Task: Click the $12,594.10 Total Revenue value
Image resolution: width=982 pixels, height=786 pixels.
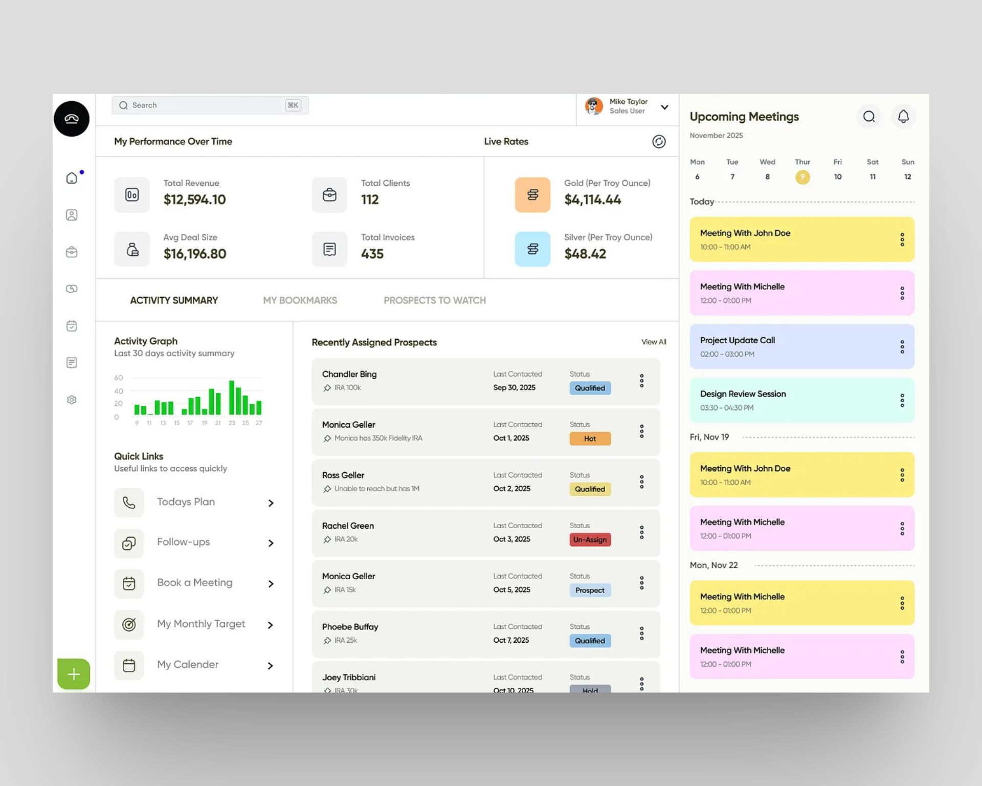Action: tap(195, 200)
